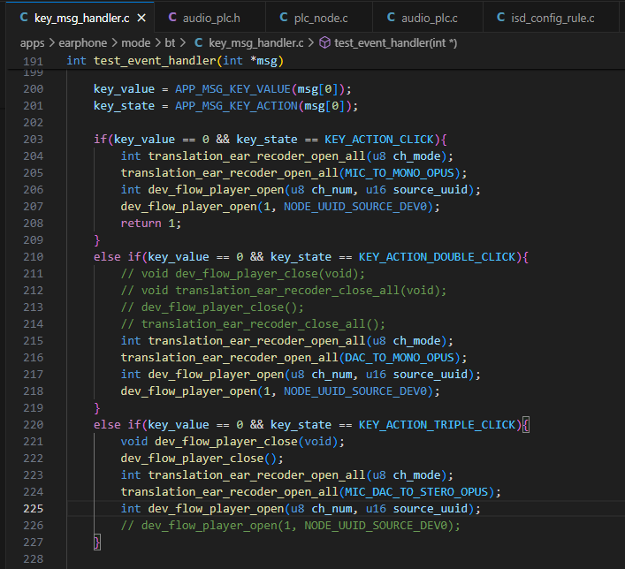
Task: Click the C file icon on audio_plc.c tab
Action: pos(391,18)
